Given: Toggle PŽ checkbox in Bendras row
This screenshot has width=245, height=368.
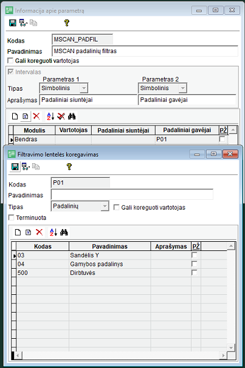Looking at the screenshot, I should tap(222, 139).
